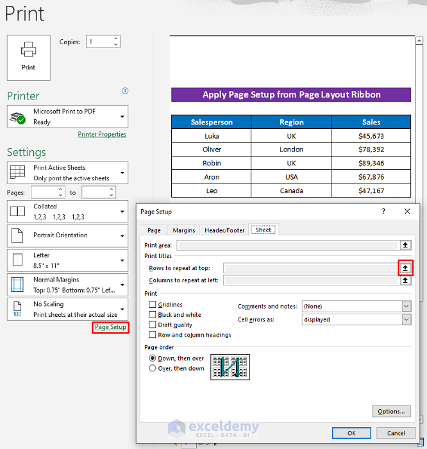427x449 pixels.
Task: Click the Rows to repeat at top field
Action: coord(312,268)
